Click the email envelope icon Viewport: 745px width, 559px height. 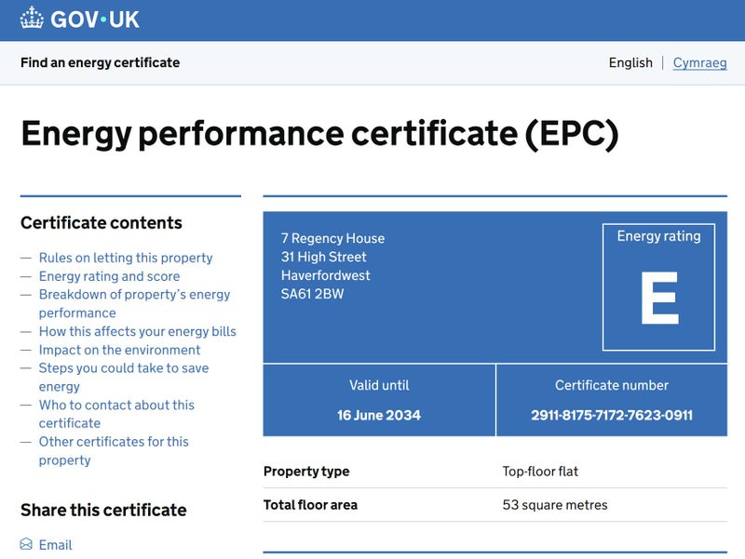pyautogui.click(x=26, y=544)
